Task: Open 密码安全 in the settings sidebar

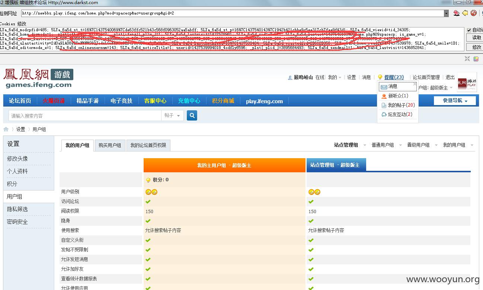Action: tap(17, 222)
